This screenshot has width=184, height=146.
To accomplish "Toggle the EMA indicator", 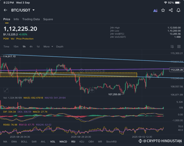I will pos(14,142).
